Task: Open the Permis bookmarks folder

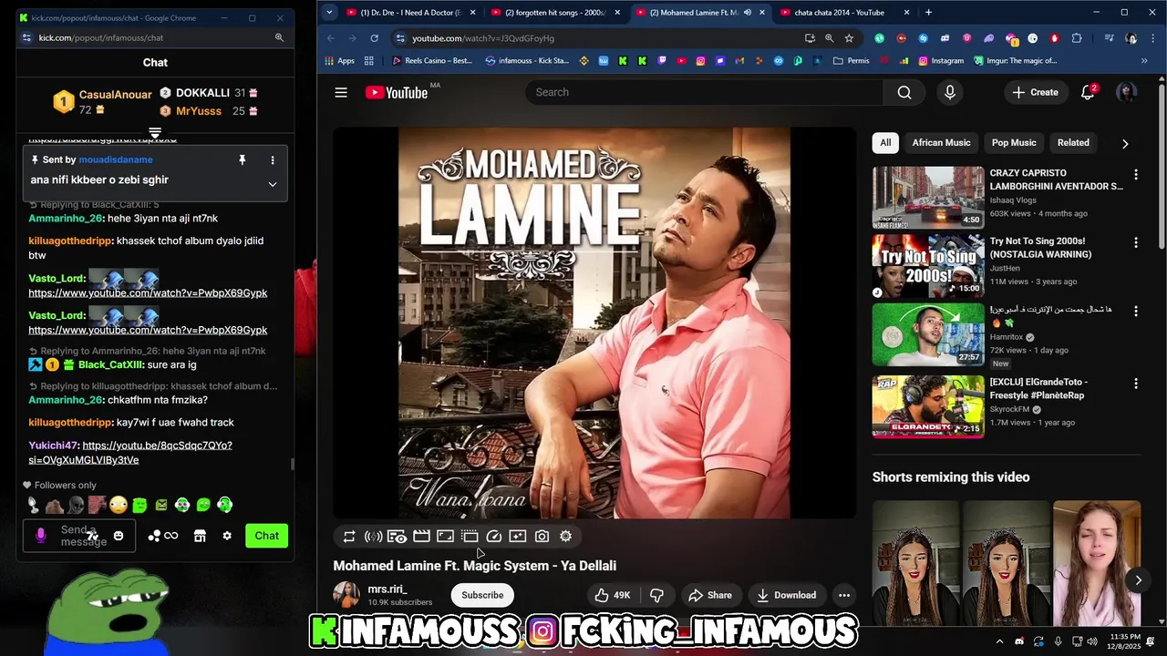Action: tap(852, 61)
